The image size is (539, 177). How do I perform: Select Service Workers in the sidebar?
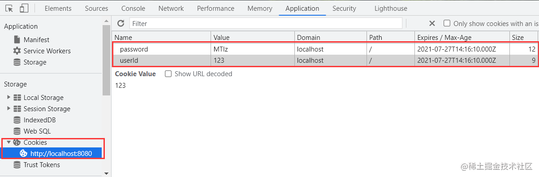(x=47, y=51)
